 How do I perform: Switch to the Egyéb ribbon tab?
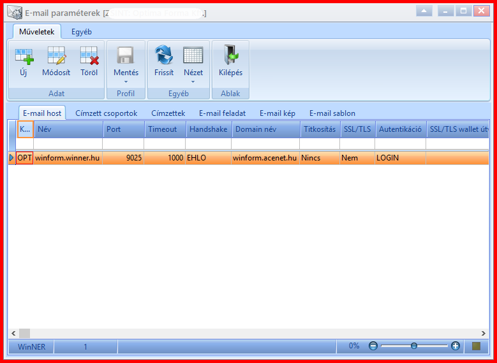click(82, 32)
